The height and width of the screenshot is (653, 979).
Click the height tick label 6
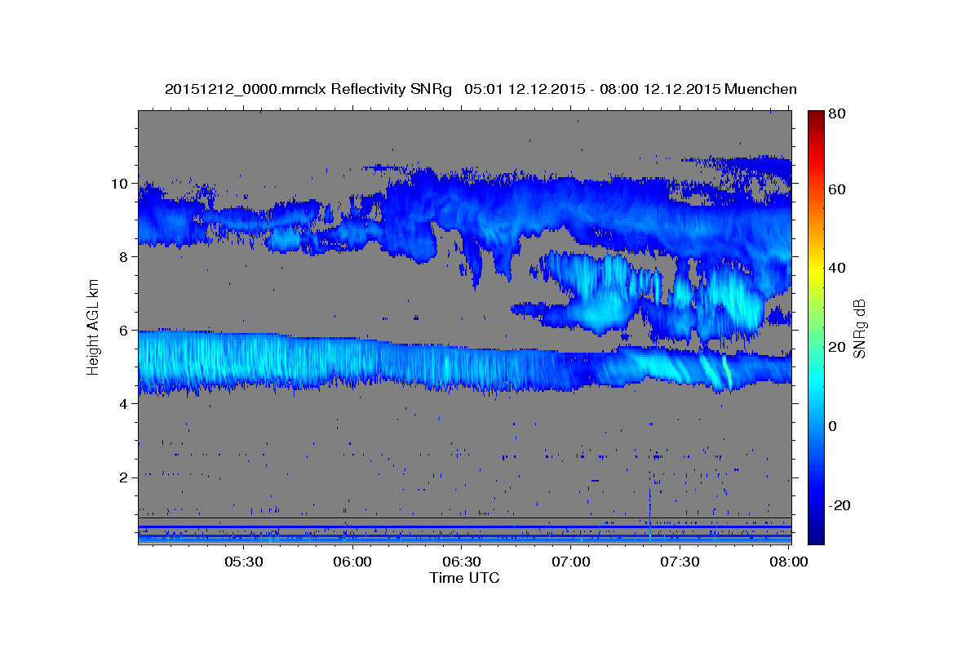[x=126, y=331]
